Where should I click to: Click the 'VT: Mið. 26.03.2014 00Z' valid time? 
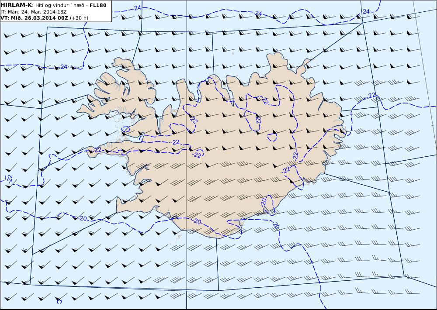point(34,18)
